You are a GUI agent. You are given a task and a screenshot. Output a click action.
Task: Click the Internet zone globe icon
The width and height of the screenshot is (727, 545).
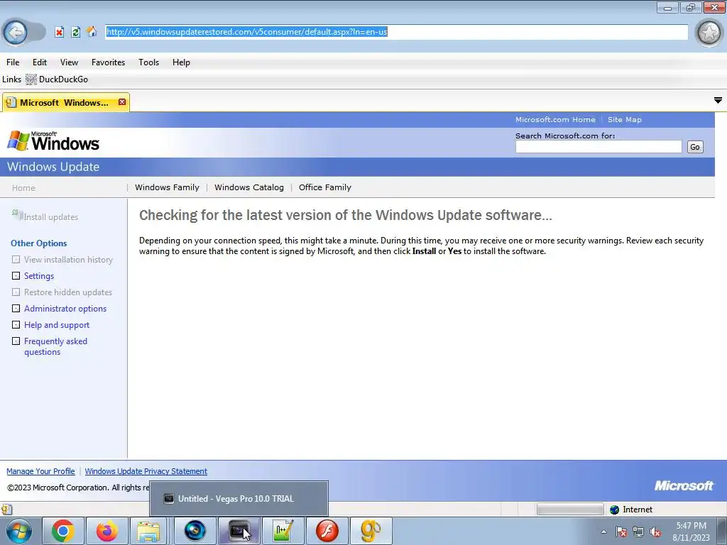(x=614, y=510)
